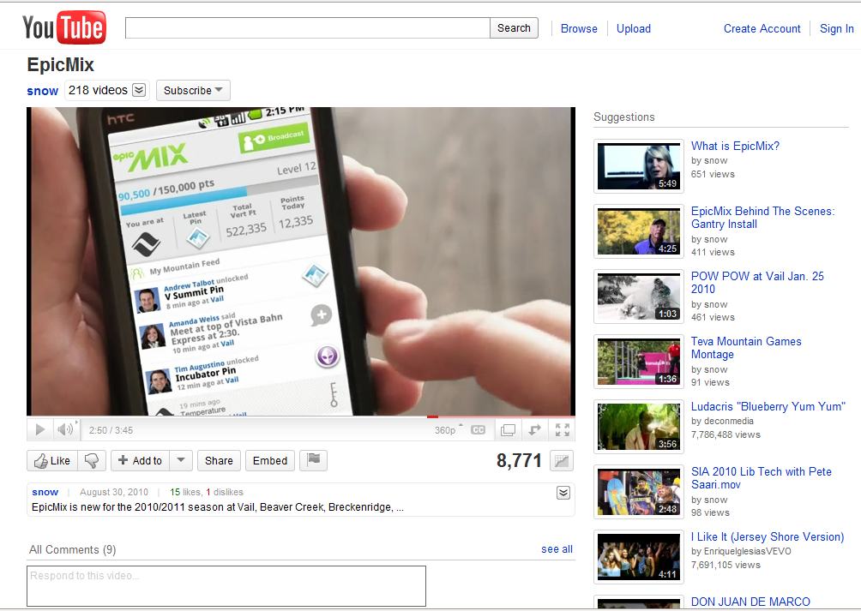Screen dimensions: 861x611
Task: Open SIA 2010 Lib Tech title link
Action: [761, 477]
